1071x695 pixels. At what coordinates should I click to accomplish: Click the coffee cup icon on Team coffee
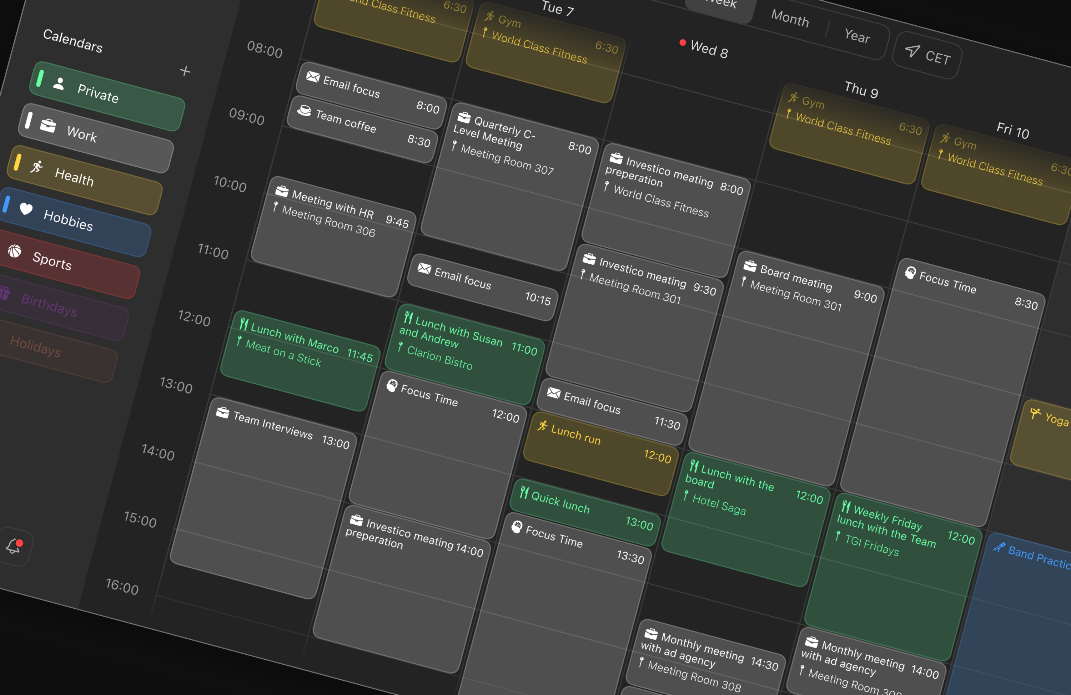coord(304,108)
